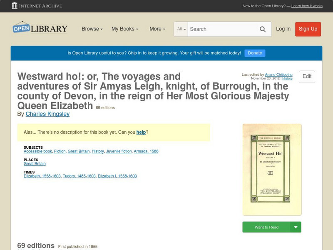Click the magnifying glass search icon
Viewport: 333px width, 250px height.
coord(263,29)
